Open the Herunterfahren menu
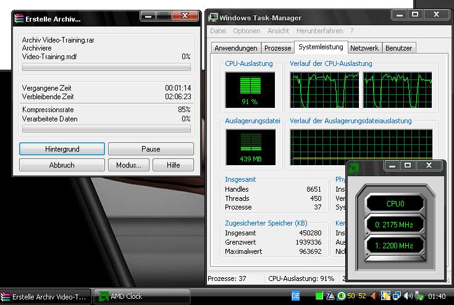 point(320,31)
